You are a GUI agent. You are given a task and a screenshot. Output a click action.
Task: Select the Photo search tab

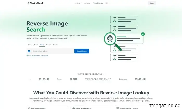[42, 45]
